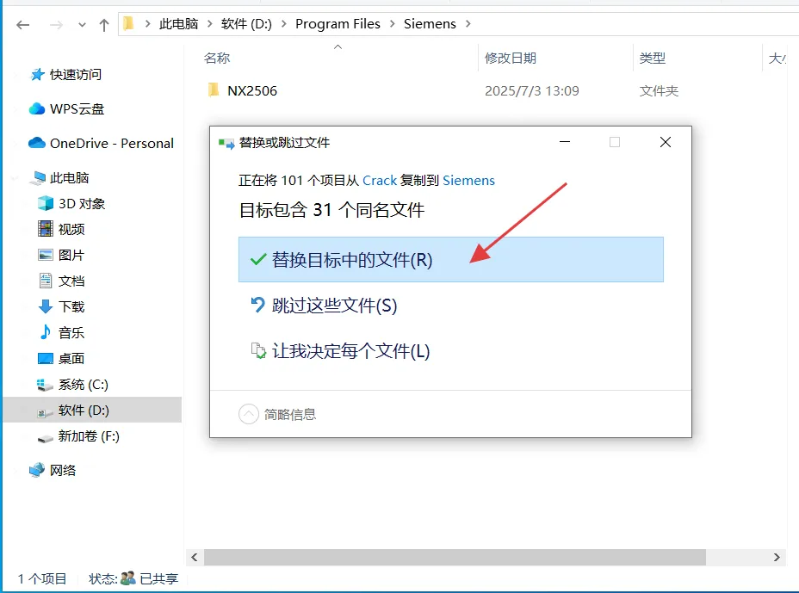Click the folder icon in address bar
This screenshot has width=799, height=593.
point(128,23)
